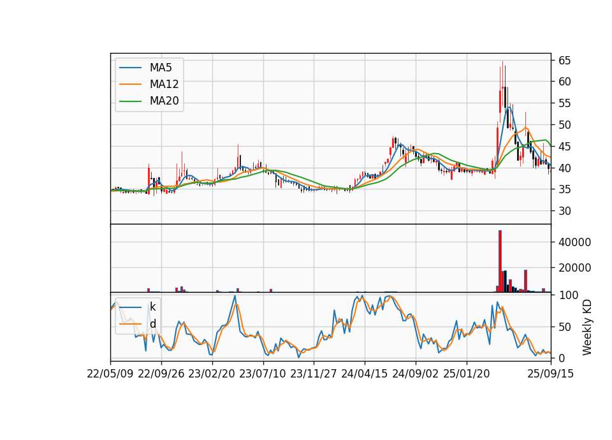This screenshot has height=440, width=612.
Task: Click the price axis value 65
Action: (x=564, y=61)
